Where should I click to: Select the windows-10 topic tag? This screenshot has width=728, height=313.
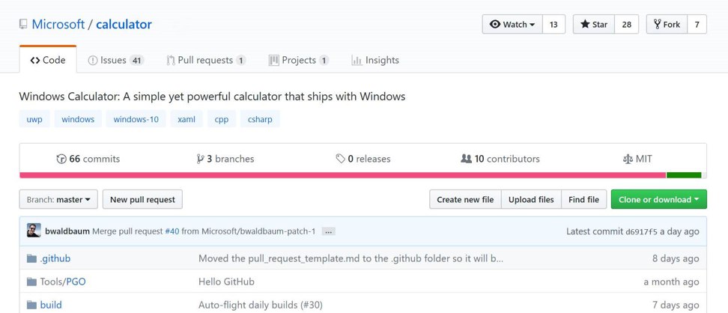136,119
